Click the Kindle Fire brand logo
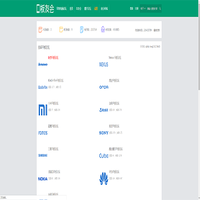The image size is (200, 200). coord(43,87)
